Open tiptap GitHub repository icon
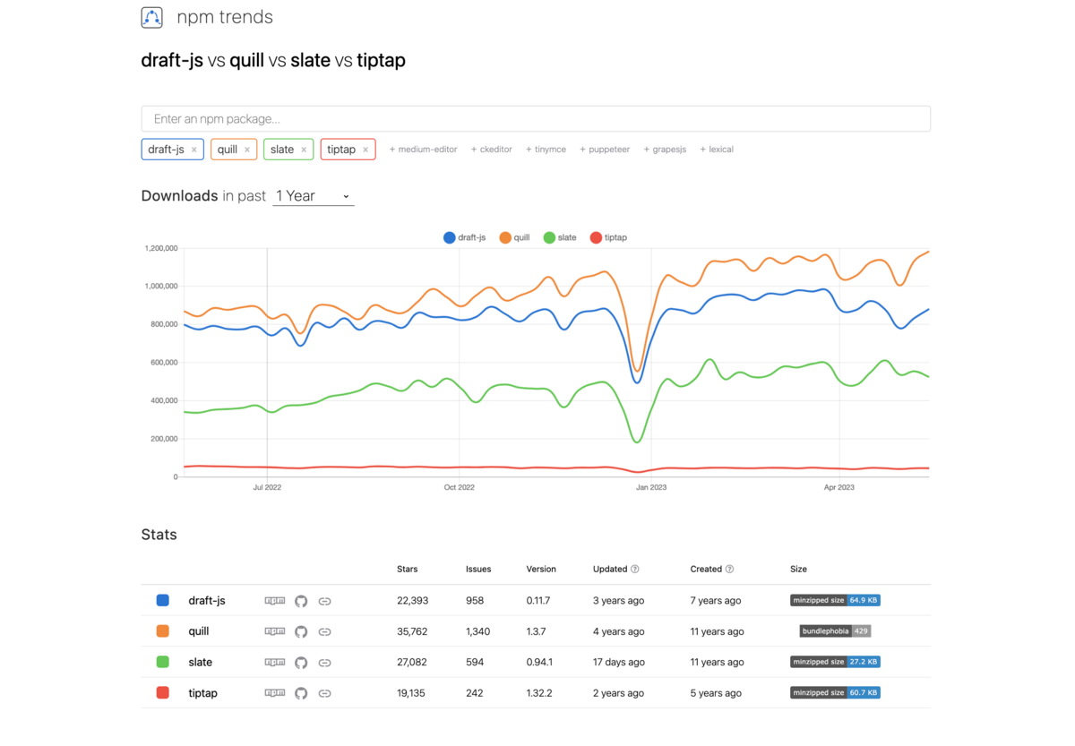Screen dimensions: 1075x746 (x=301, y=693)
